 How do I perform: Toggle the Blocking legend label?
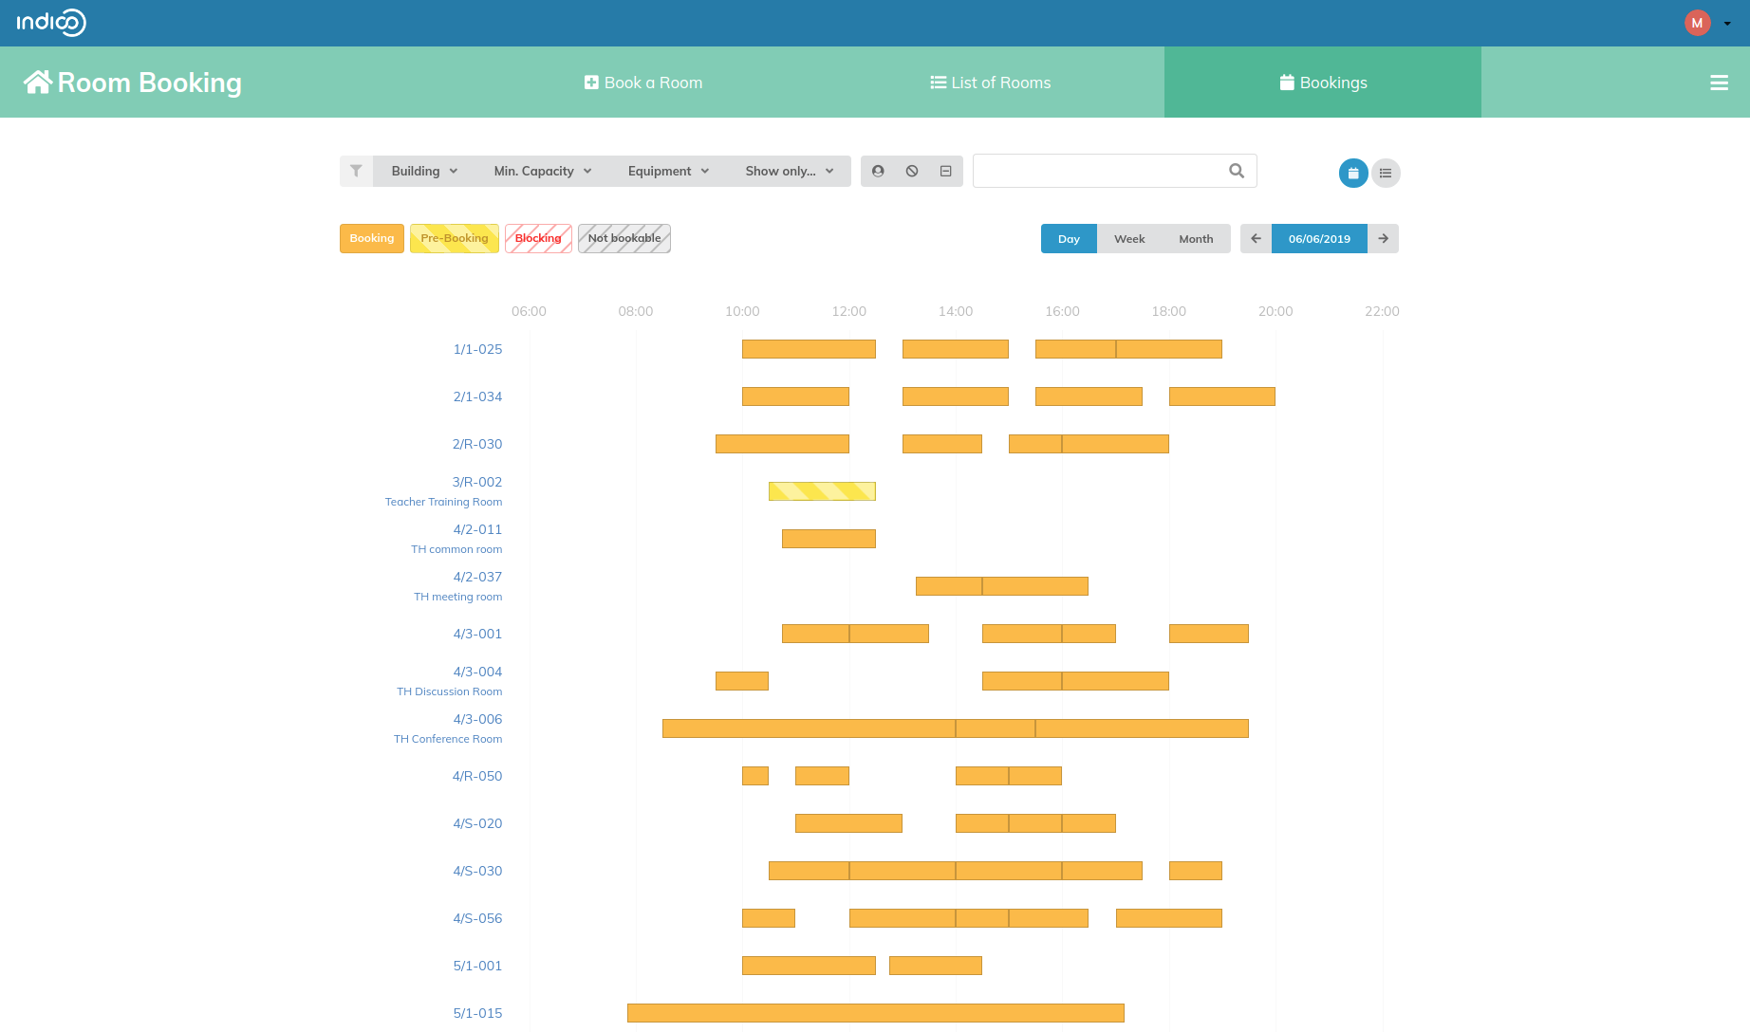(538, 238)
